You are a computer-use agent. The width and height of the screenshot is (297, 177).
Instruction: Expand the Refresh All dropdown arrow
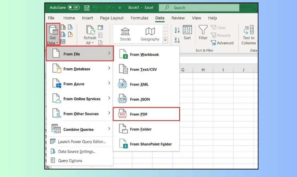click(x=93, y=43)
